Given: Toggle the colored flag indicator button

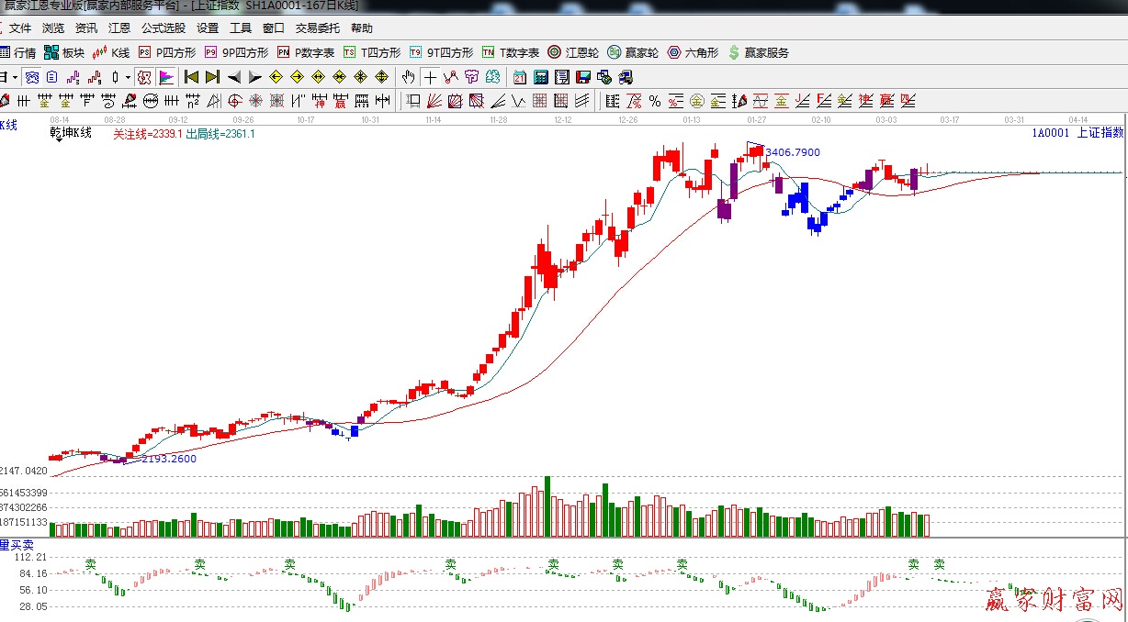Looking at the screenshot, I should (x=166, y=77).
